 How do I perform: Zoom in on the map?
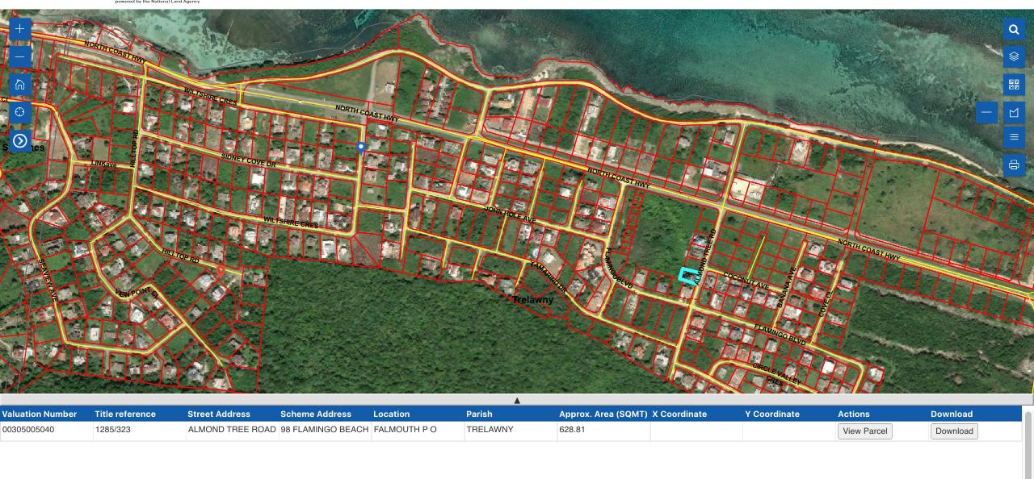click(19, 28)
